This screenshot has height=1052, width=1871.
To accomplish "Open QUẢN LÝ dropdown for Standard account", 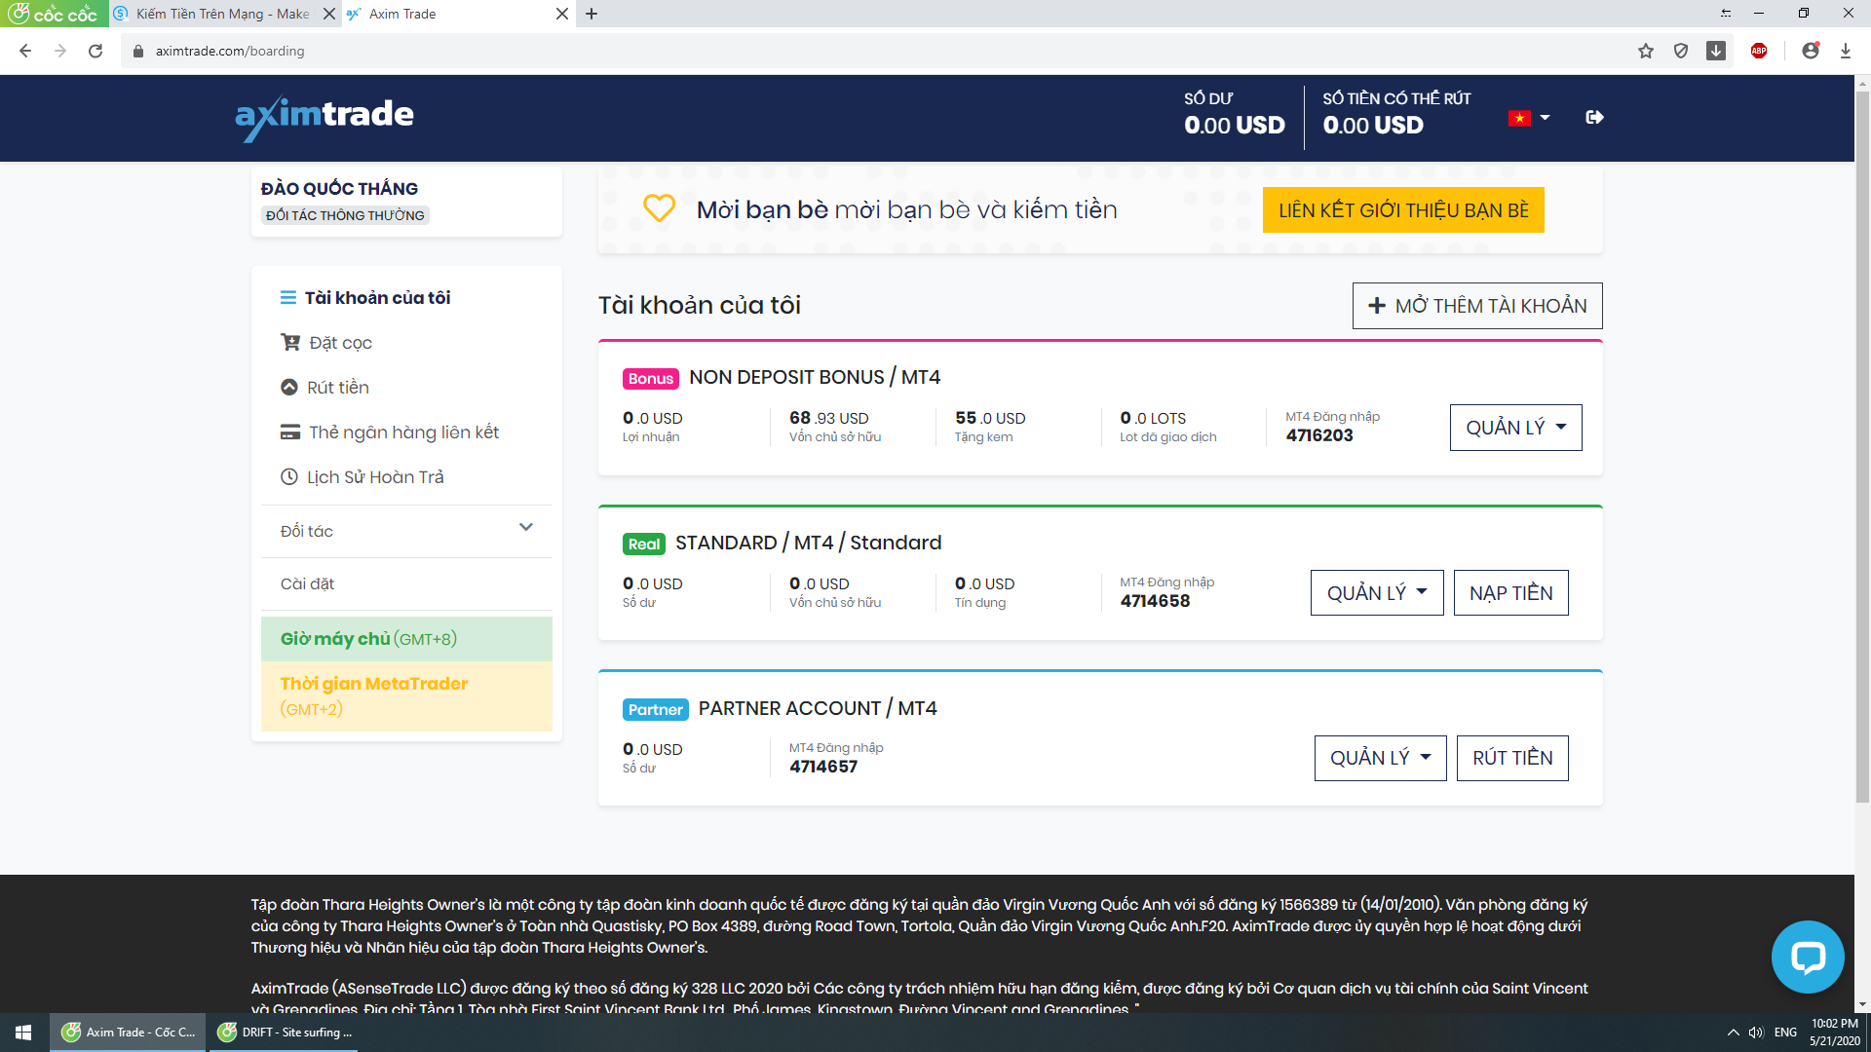I will (1376, 593).
